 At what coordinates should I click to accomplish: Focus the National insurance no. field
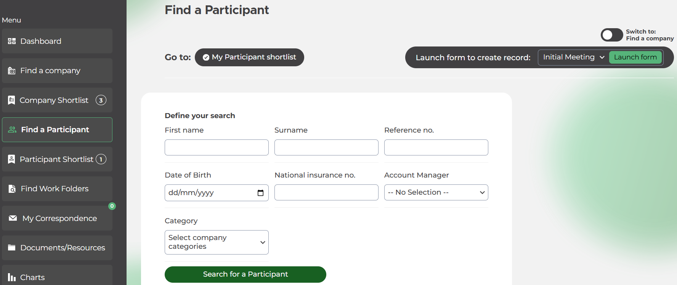pyautogui.click(x=326, y=192)
